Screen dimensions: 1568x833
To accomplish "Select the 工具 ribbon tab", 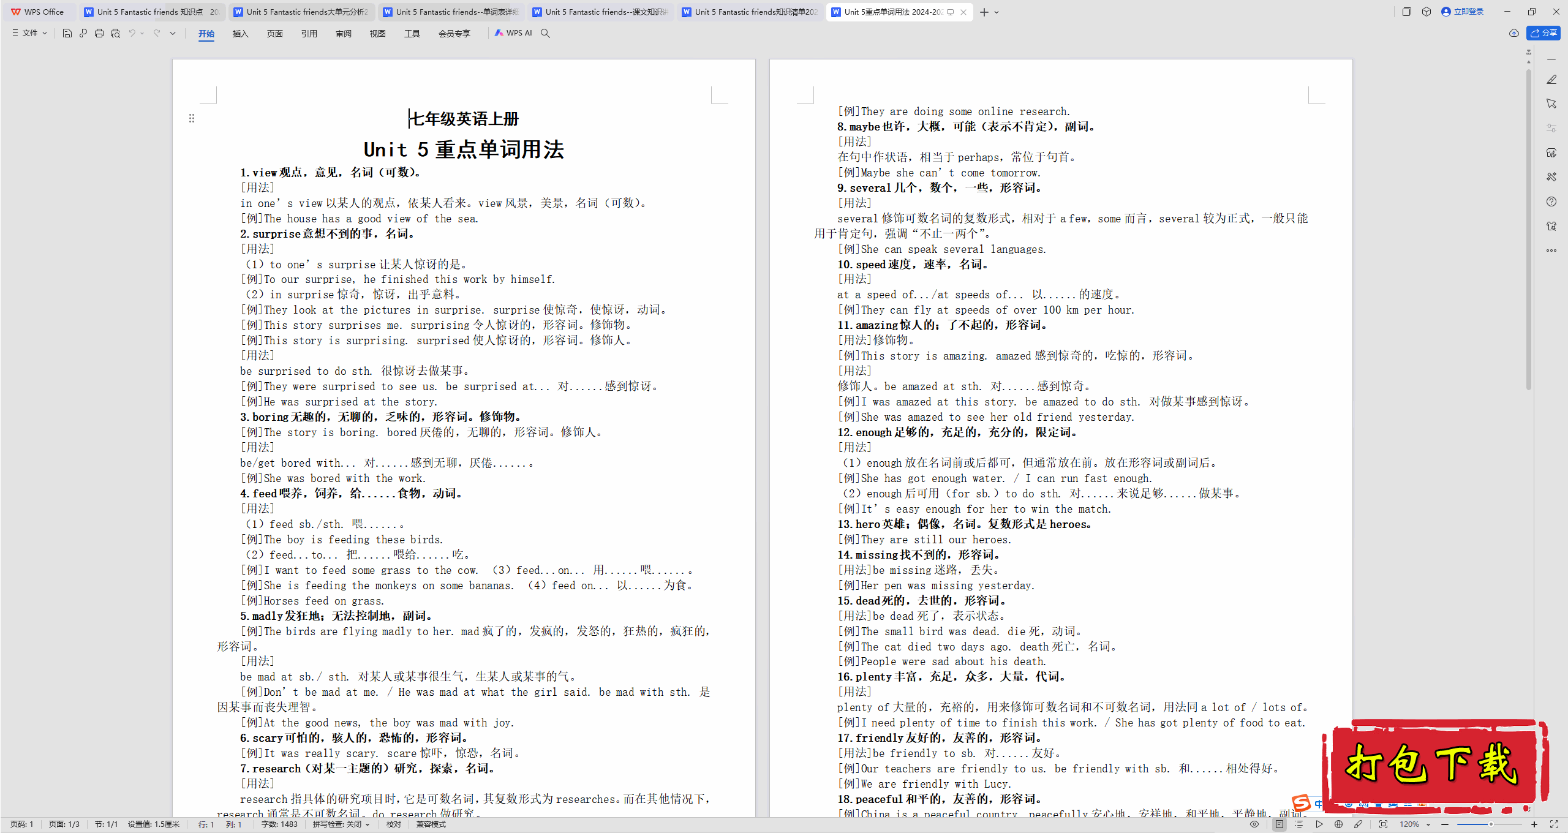I will (412, 34).
